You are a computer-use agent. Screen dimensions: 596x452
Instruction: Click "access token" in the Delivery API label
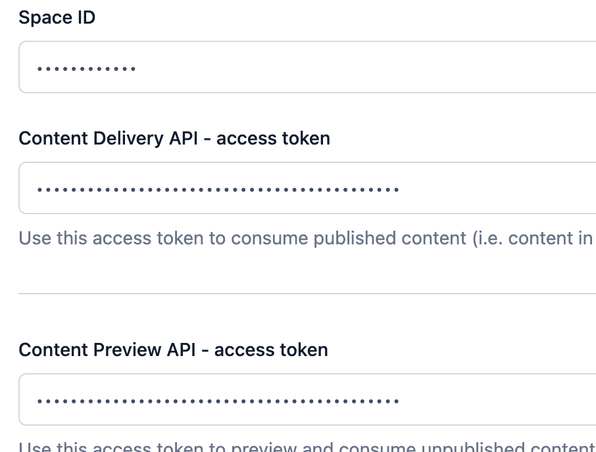point(273,138)
